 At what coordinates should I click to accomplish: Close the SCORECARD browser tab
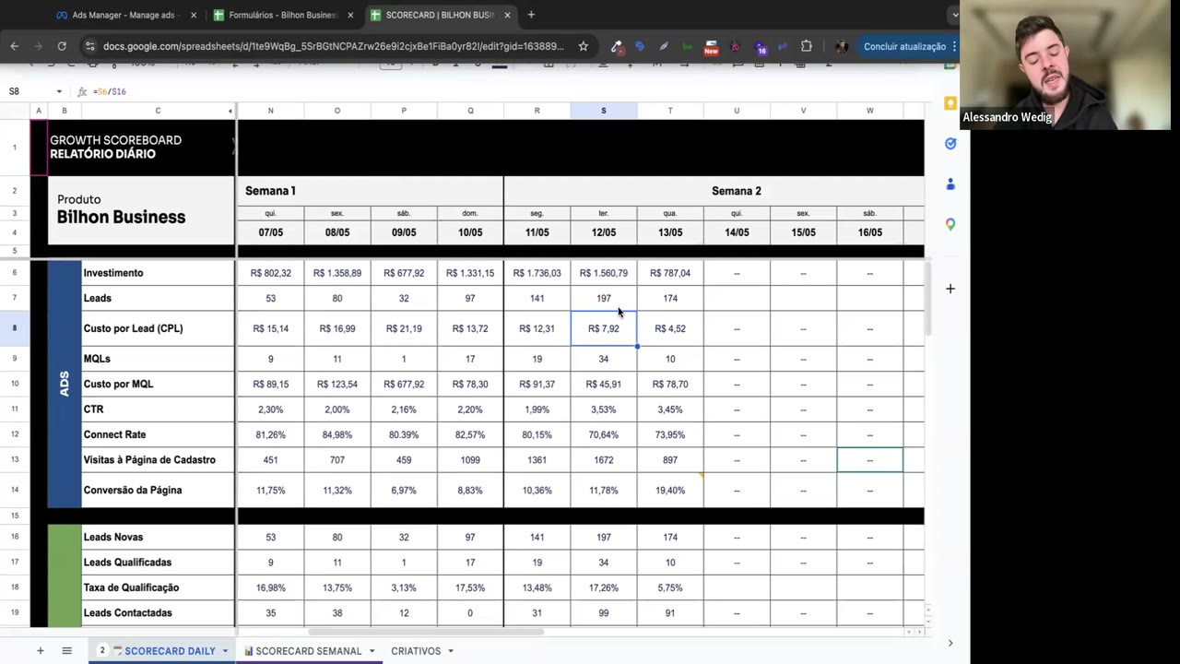507,16
